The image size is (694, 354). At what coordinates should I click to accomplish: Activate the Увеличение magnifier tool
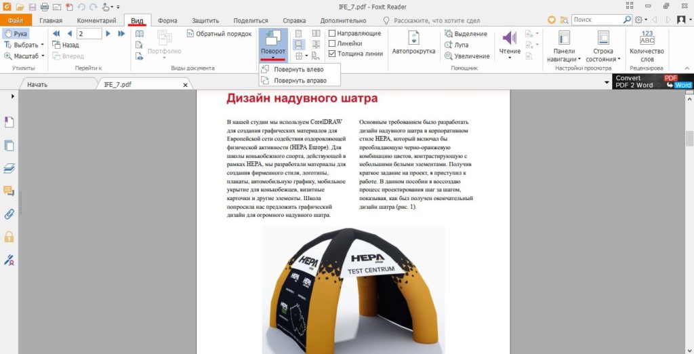click(x=468, y=56)
